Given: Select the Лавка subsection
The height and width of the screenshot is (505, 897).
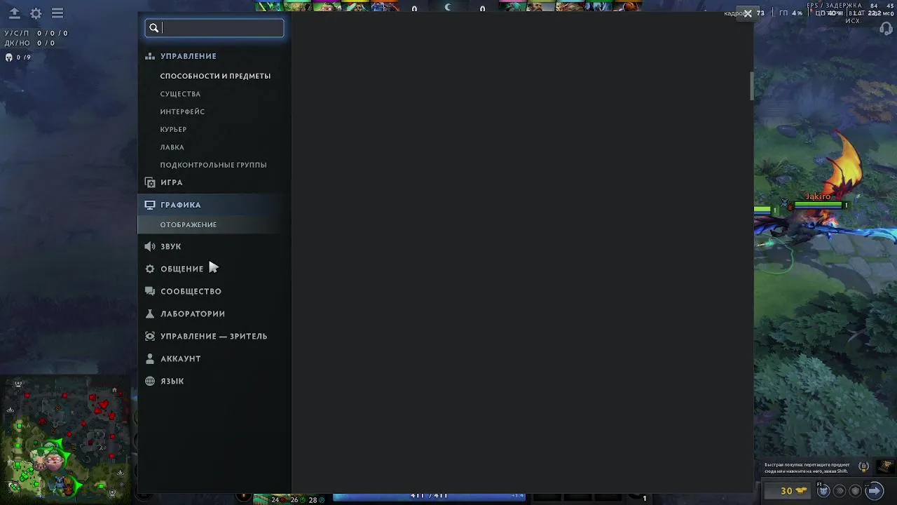Looking at the screenshot, I should pos(172,147).
